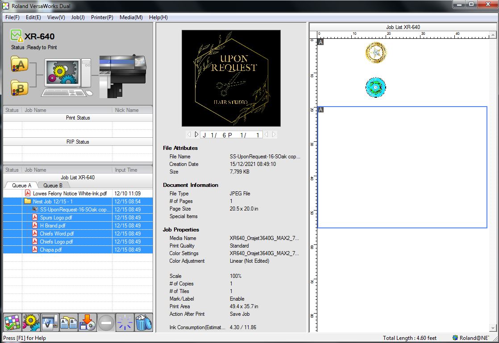Click the ink consumption value 4.30 / 11.86
The height and width of the screenshot is (343, 499).
pos(243,327)
